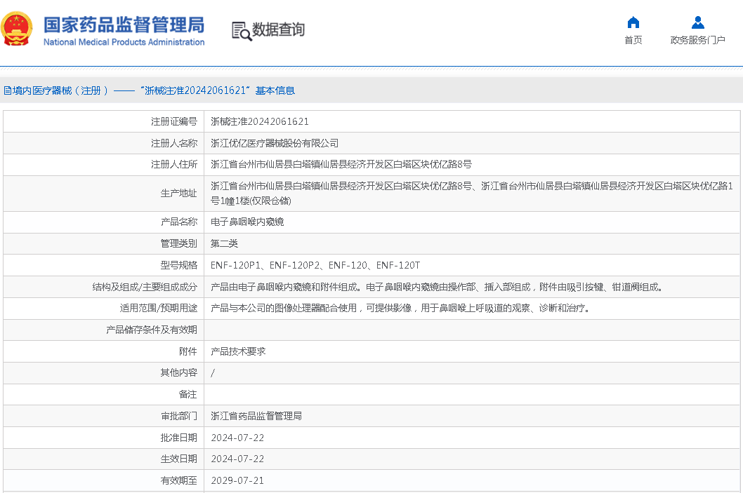Screen dimensions: 743x493
Task: Click the 审批部门 row label
Action: (x=178, y=416)
